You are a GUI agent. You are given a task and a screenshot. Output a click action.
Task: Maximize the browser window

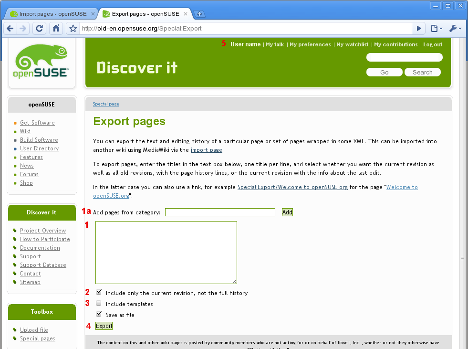(448, 6)
